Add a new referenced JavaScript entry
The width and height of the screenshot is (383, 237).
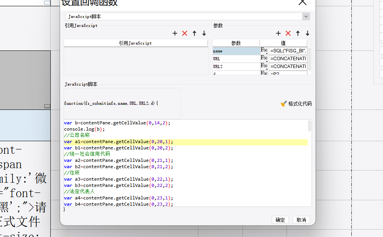coord(175,33)
